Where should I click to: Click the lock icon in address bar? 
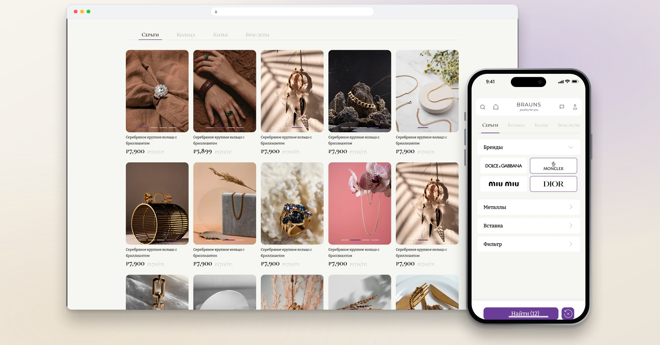point(216,12)
